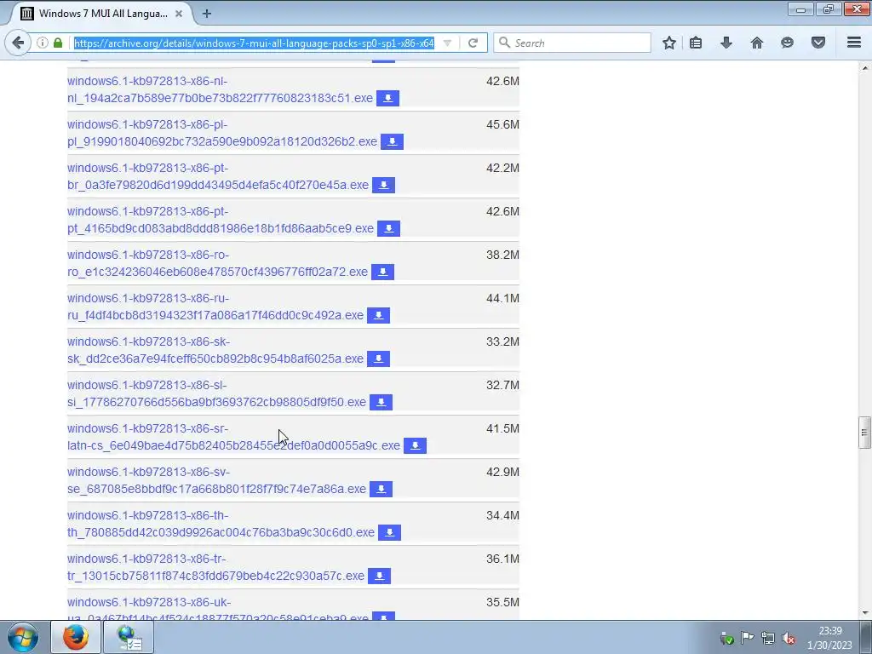
Task: Click download icon for the pt-br exe
Action: tap(384, 185)
